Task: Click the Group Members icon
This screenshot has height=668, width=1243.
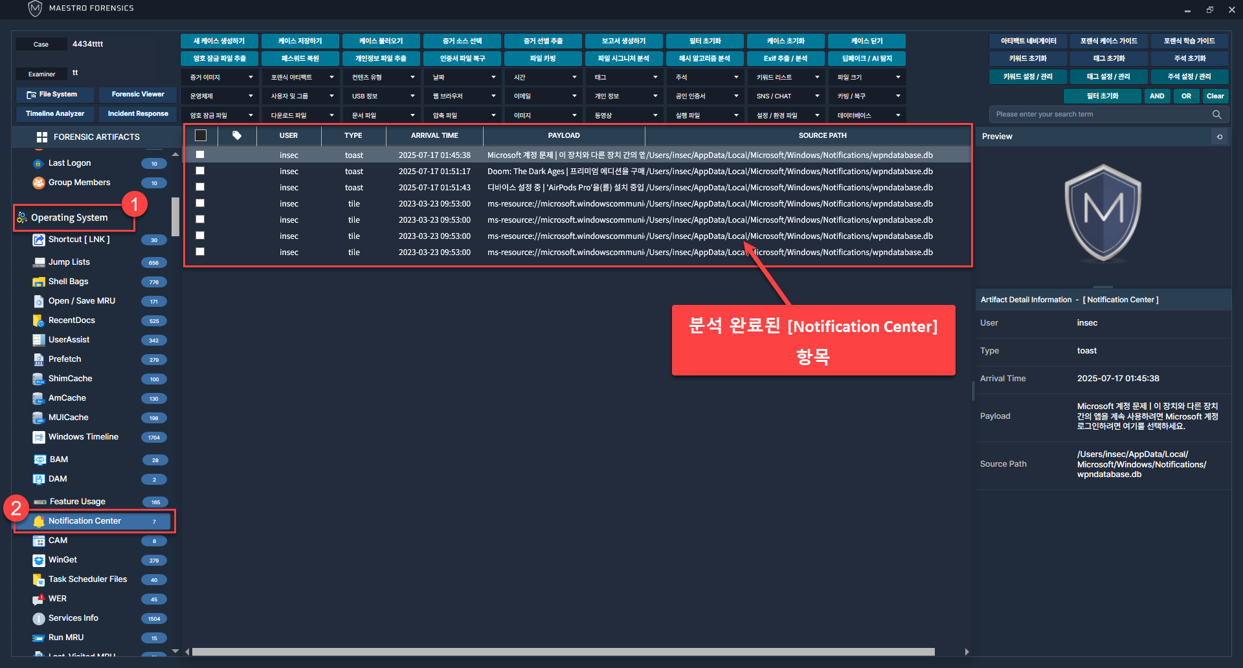Action: (x=38, y=183)
